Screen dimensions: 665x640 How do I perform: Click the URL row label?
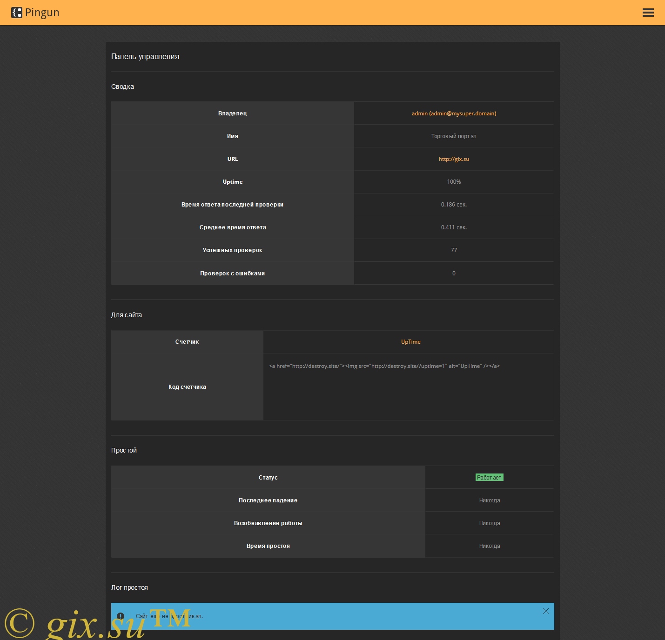tap(232, 159)
